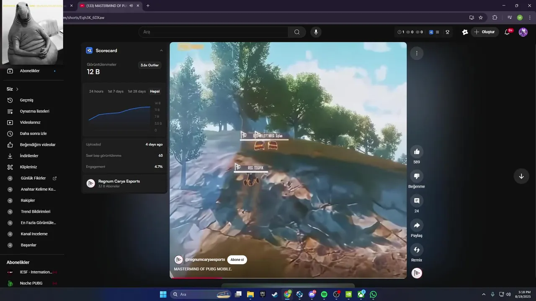Click Abone ol subscribe button
Viewport: 536px width, 301px height.
237,260
